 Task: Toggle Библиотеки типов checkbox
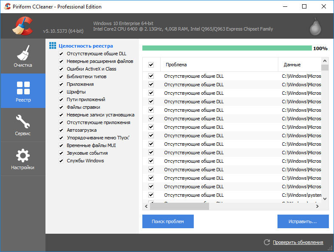(61, 76)
